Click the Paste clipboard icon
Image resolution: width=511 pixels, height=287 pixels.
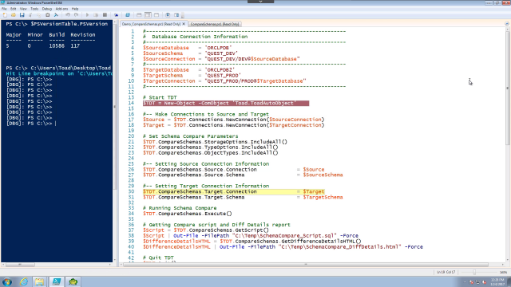coord(48,15)
